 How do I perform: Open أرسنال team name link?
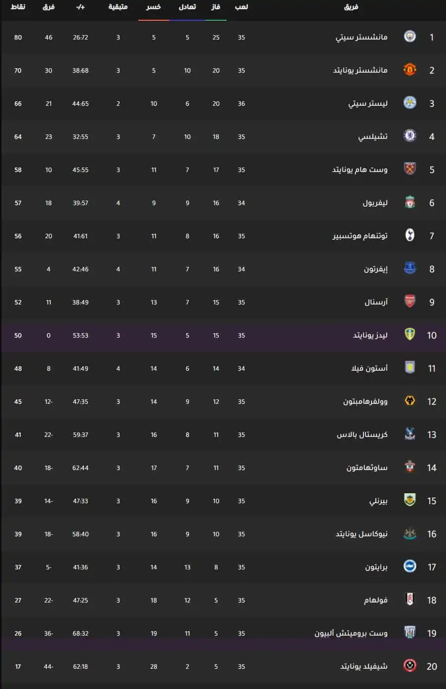376,302
